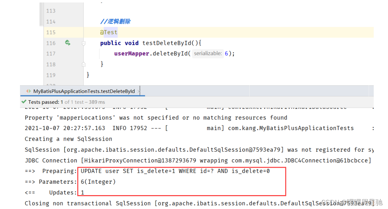This screenshot has width=388, height=209.
Task: Click the Creating a new SqlSession log line
Action: coord(68,139)
